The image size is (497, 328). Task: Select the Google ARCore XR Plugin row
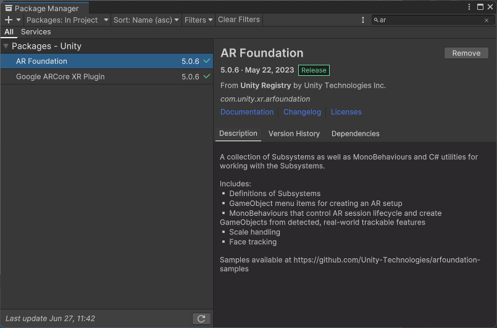[x=107, y=76]
